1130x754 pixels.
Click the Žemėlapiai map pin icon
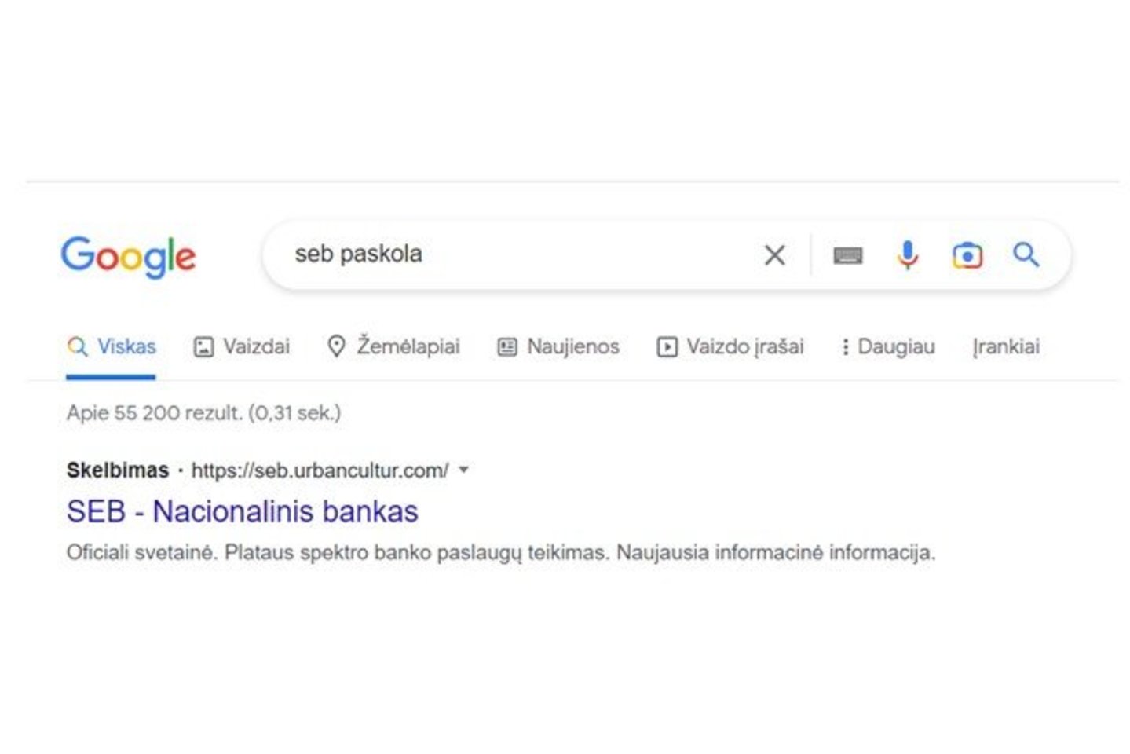338,346
